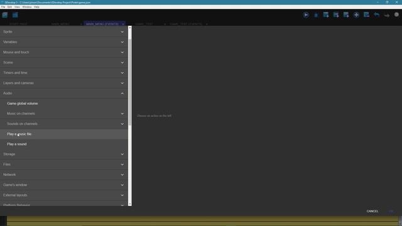This screenshot has width=402, height=226.
Task: Expand the Mouse and touch category
Action: point(64,52)
